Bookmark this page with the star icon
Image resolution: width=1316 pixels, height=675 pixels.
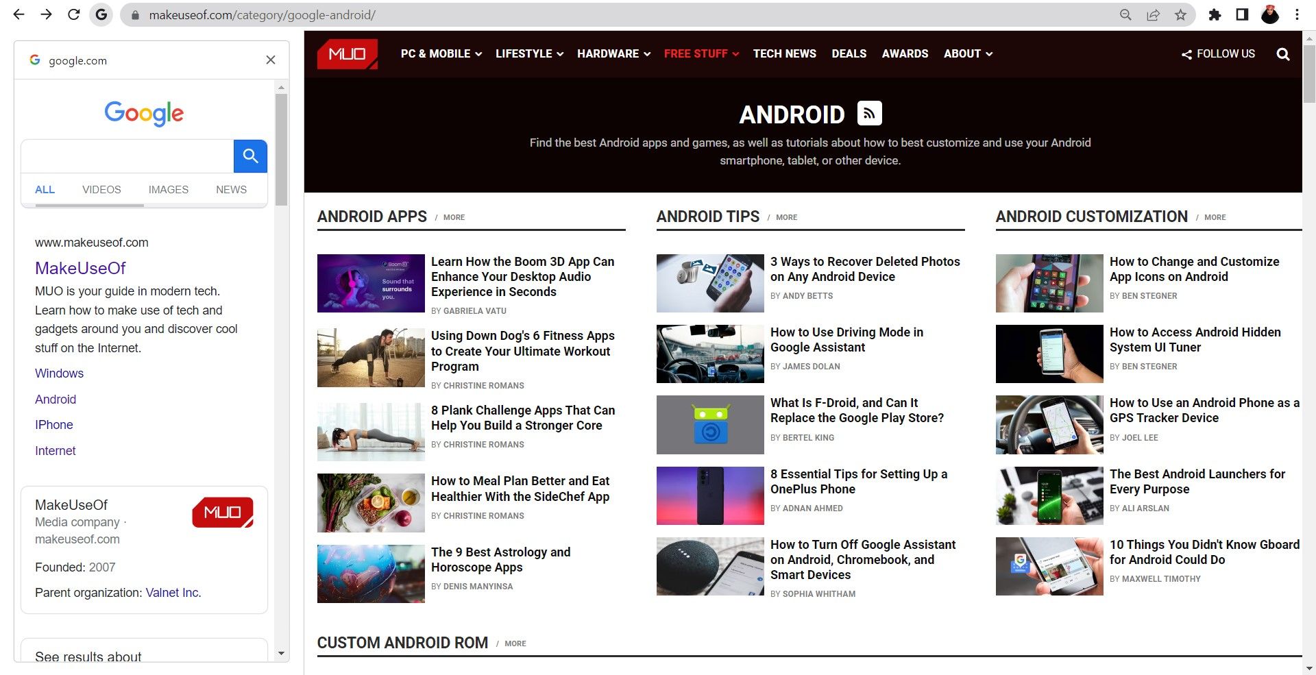pos(1180,14)
